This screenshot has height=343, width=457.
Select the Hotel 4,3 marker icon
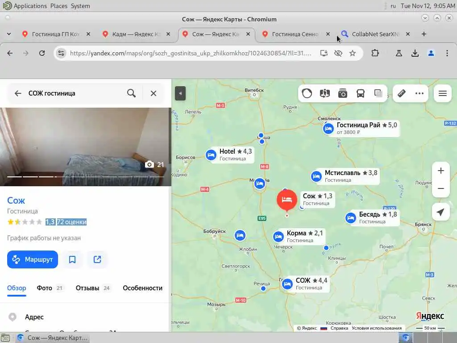(211, 155)
